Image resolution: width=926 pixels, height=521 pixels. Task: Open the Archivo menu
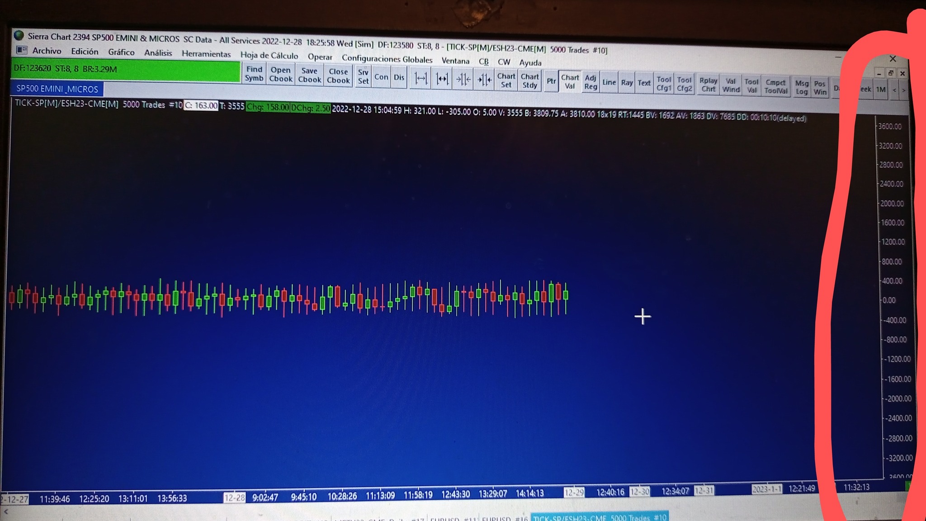coord(47,51)
